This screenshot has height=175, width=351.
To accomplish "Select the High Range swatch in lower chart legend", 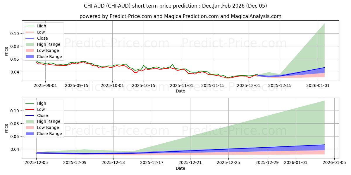I will click(30, 121).
